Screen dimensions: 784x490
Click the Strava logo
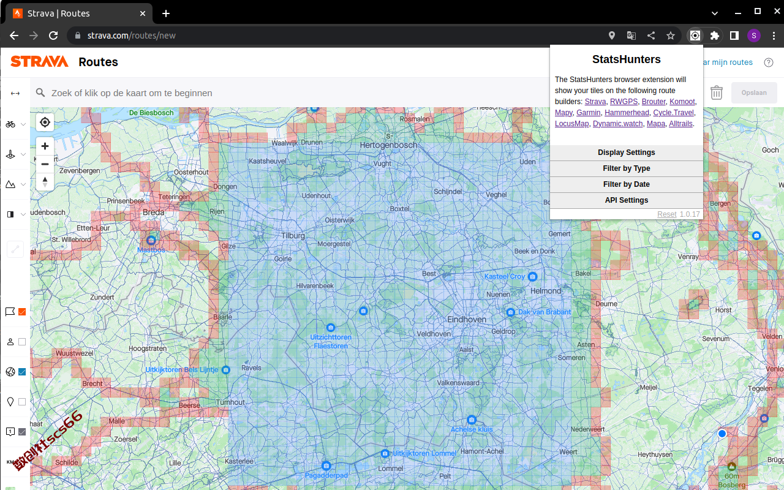(39, 61)
